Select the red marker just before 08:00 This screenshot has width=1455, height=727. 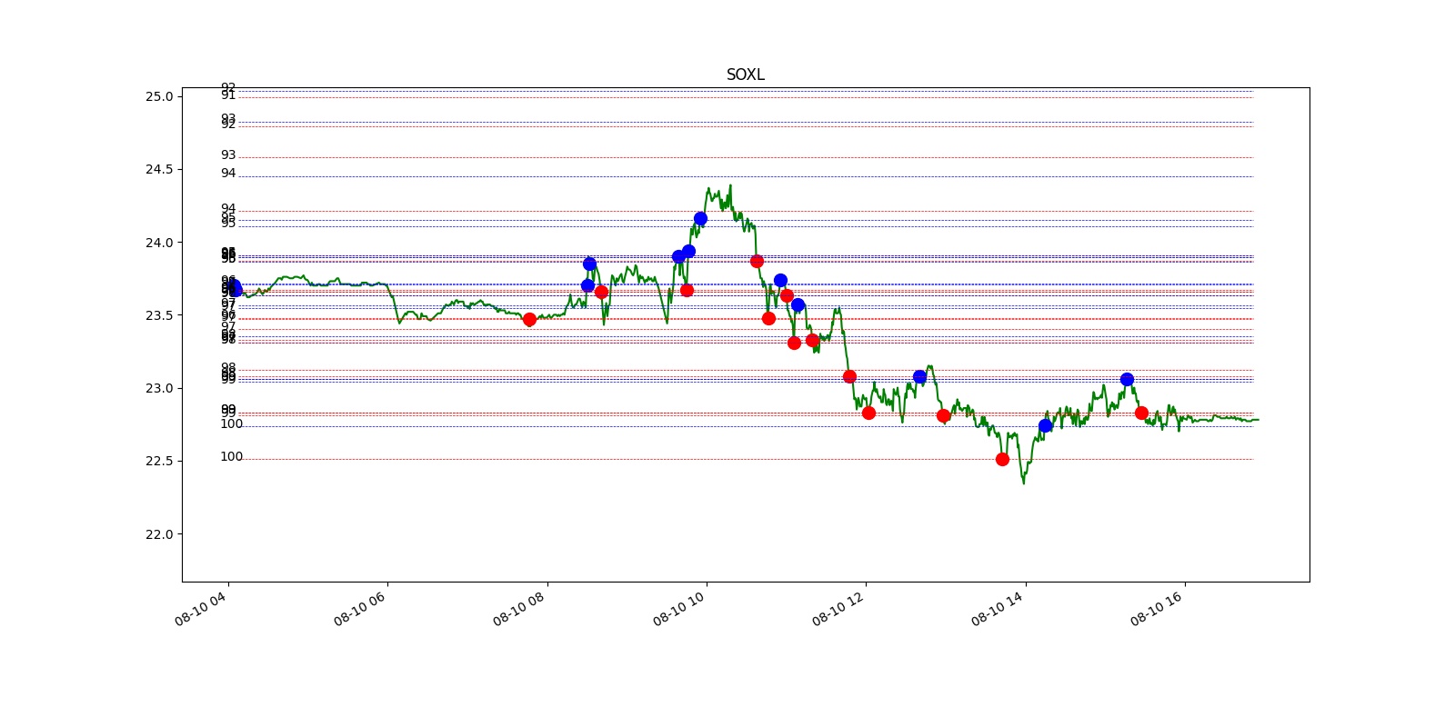point(529,319)
